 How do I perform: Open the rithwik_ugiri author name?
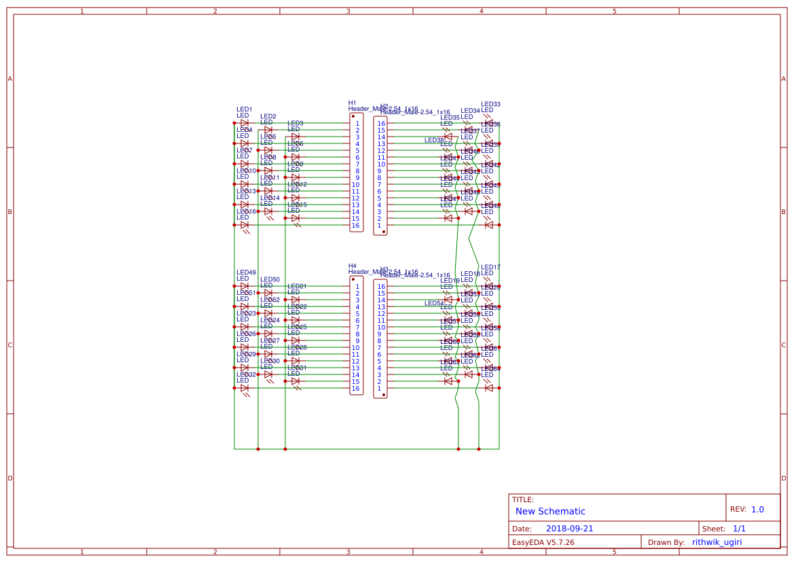pyautogui.click(x=717, y=542)
